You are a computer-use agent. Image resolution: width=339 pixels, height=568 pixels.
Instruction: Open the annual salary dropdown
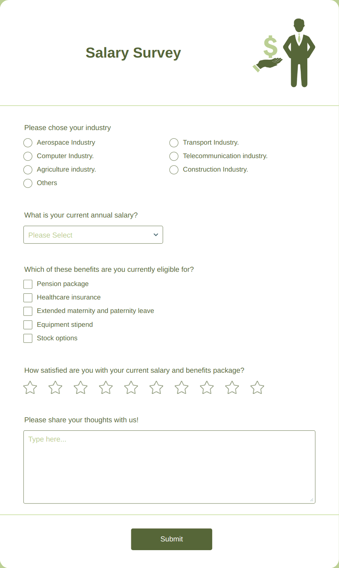click(93, 235)
